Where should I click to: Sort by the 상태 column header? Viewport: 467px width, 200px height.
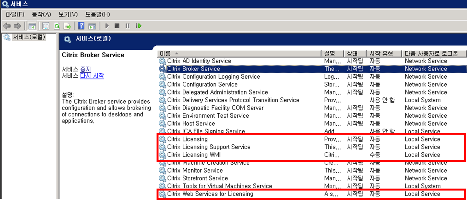click(x=355, y=54)
